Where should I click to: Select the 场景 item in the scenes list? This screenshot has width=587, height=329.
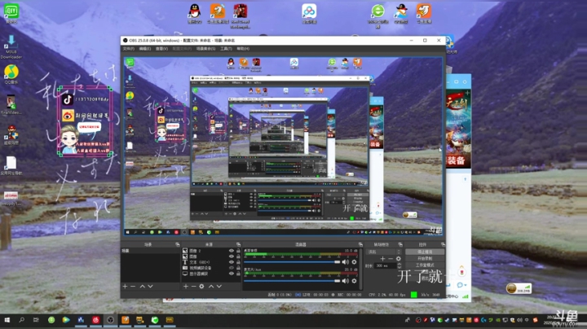[150, 251]
